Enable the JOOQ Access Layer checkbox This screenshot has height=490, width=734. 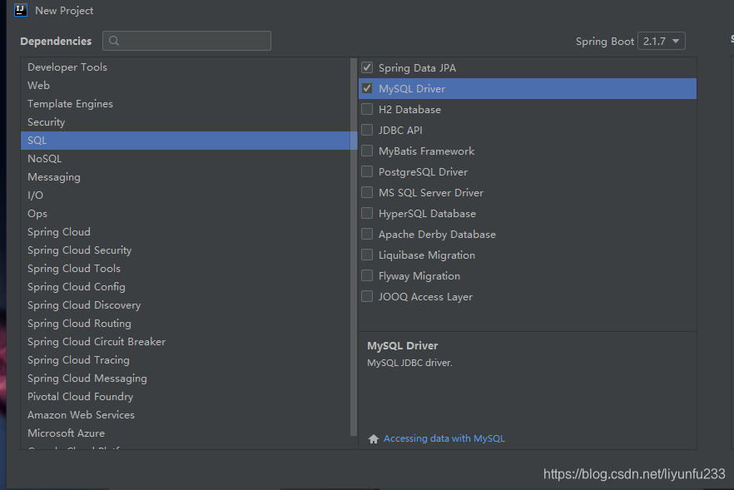point(367,296)
